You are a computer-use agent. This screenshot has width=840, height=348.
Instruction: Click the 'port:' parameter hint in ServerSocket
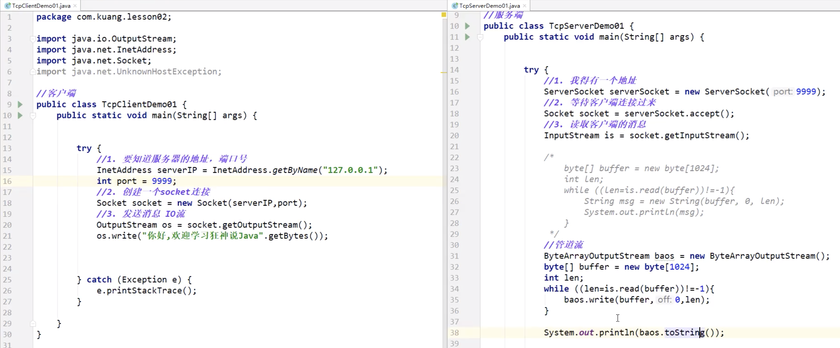tap(783, 92)
